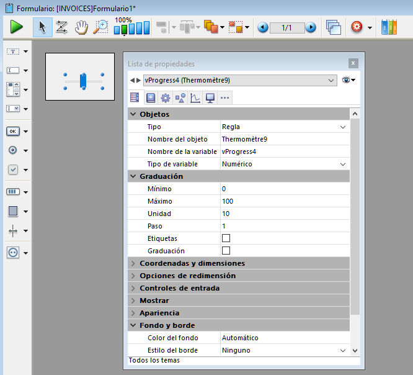Open the form library books icon
Viewport: 413px width, 375px height.
[389, 27]
